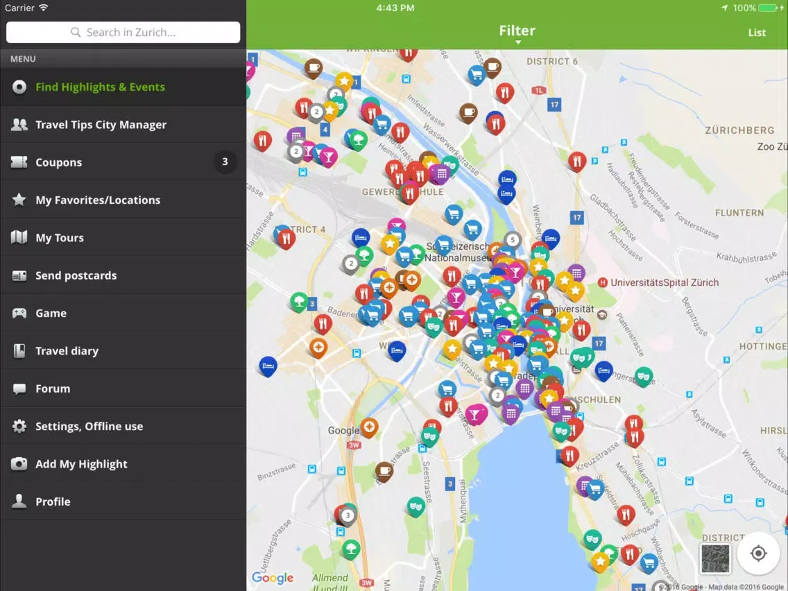Image resolution: width=788 pixels, height=591 pixels.
Task: Open the Coupons menu entry
Action: pyautogui.click(x=123, y=162)
